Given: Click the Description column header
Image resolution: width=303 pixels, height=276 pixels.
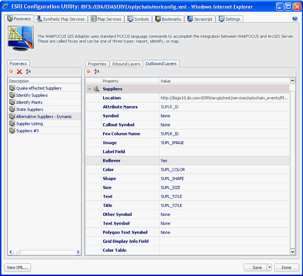Looking at the screenshot, I should click(x=44, y=81).
